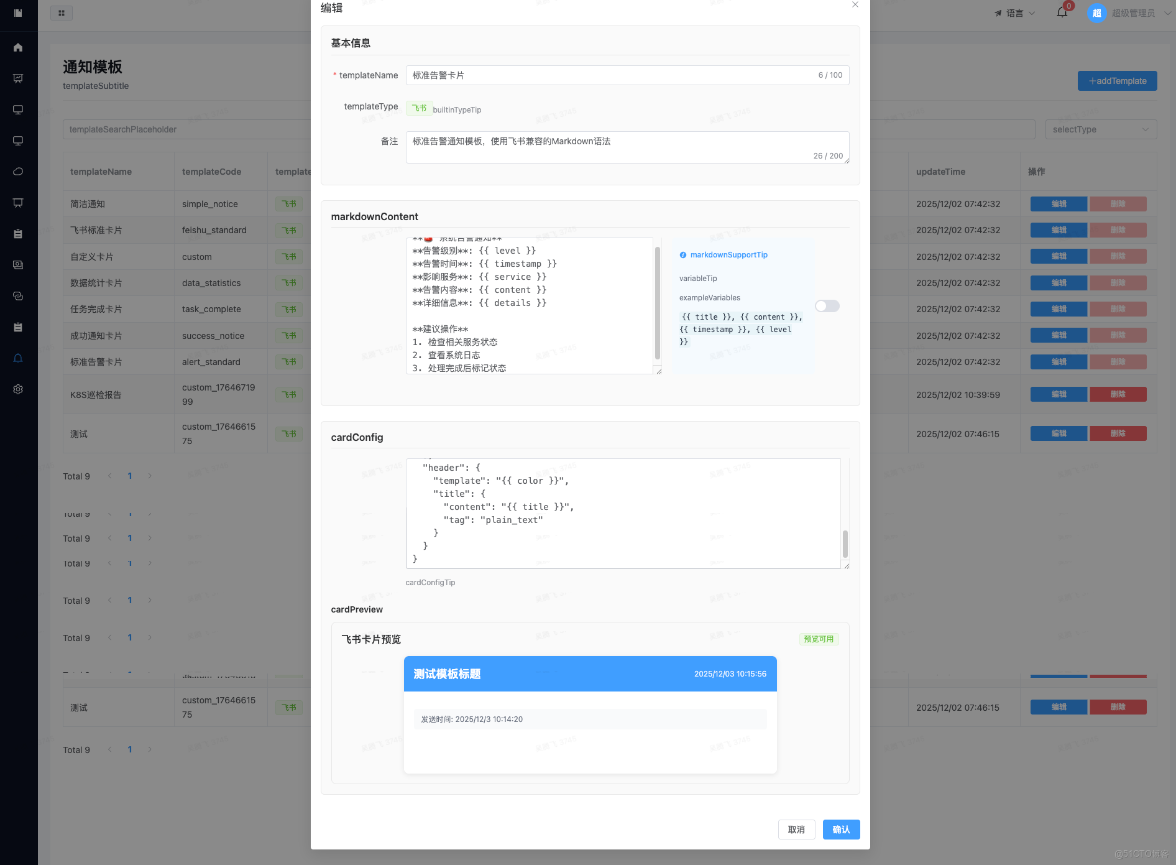Click the 通知模板 page title
1176x865 pixels.
coord(93,67)
